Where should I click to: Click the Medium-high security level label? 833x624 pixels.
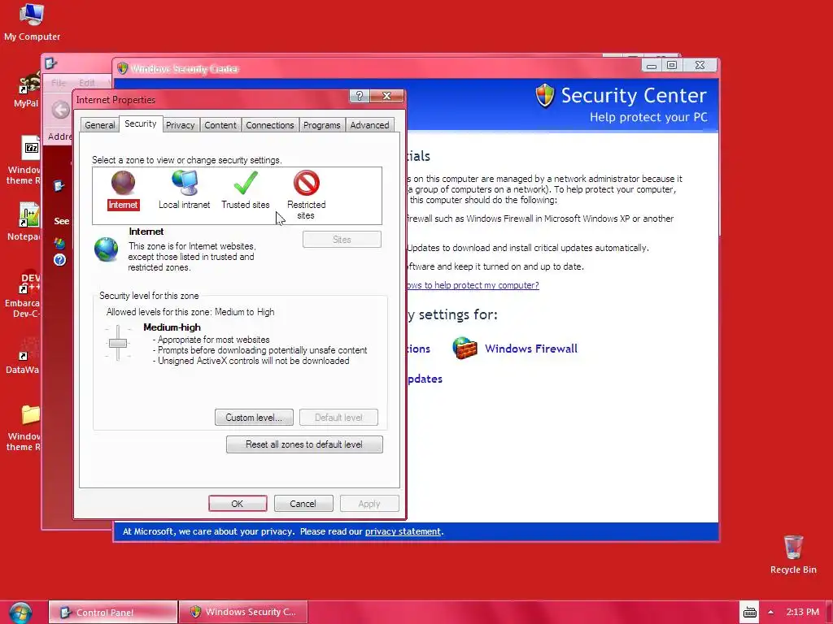point(172,327)
